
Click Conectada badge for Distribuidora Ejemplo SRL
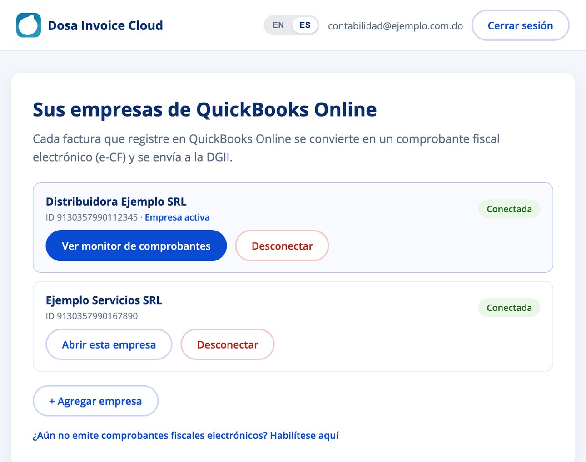[509, 209]
